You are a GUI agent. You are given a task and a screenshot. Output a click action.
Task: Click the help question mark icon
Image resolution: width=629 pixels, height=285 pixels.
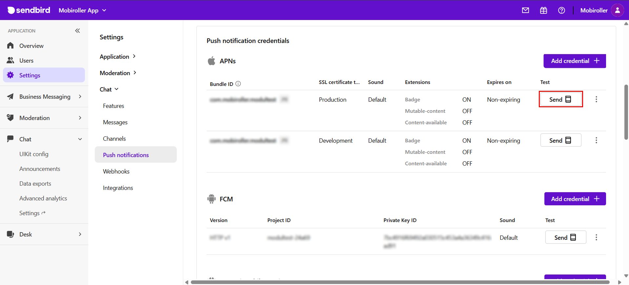click(561, 10)
